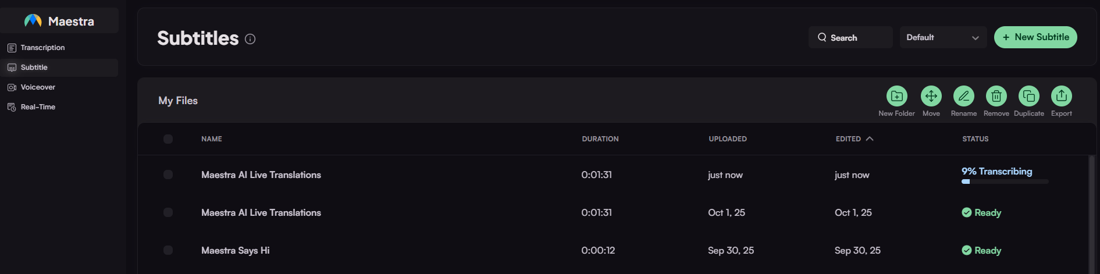Toggle the Edited column sort arrow
Image resolution: width=1100 pixels, height=274 pixels.
pyautogui.click(x=869, y=138)
